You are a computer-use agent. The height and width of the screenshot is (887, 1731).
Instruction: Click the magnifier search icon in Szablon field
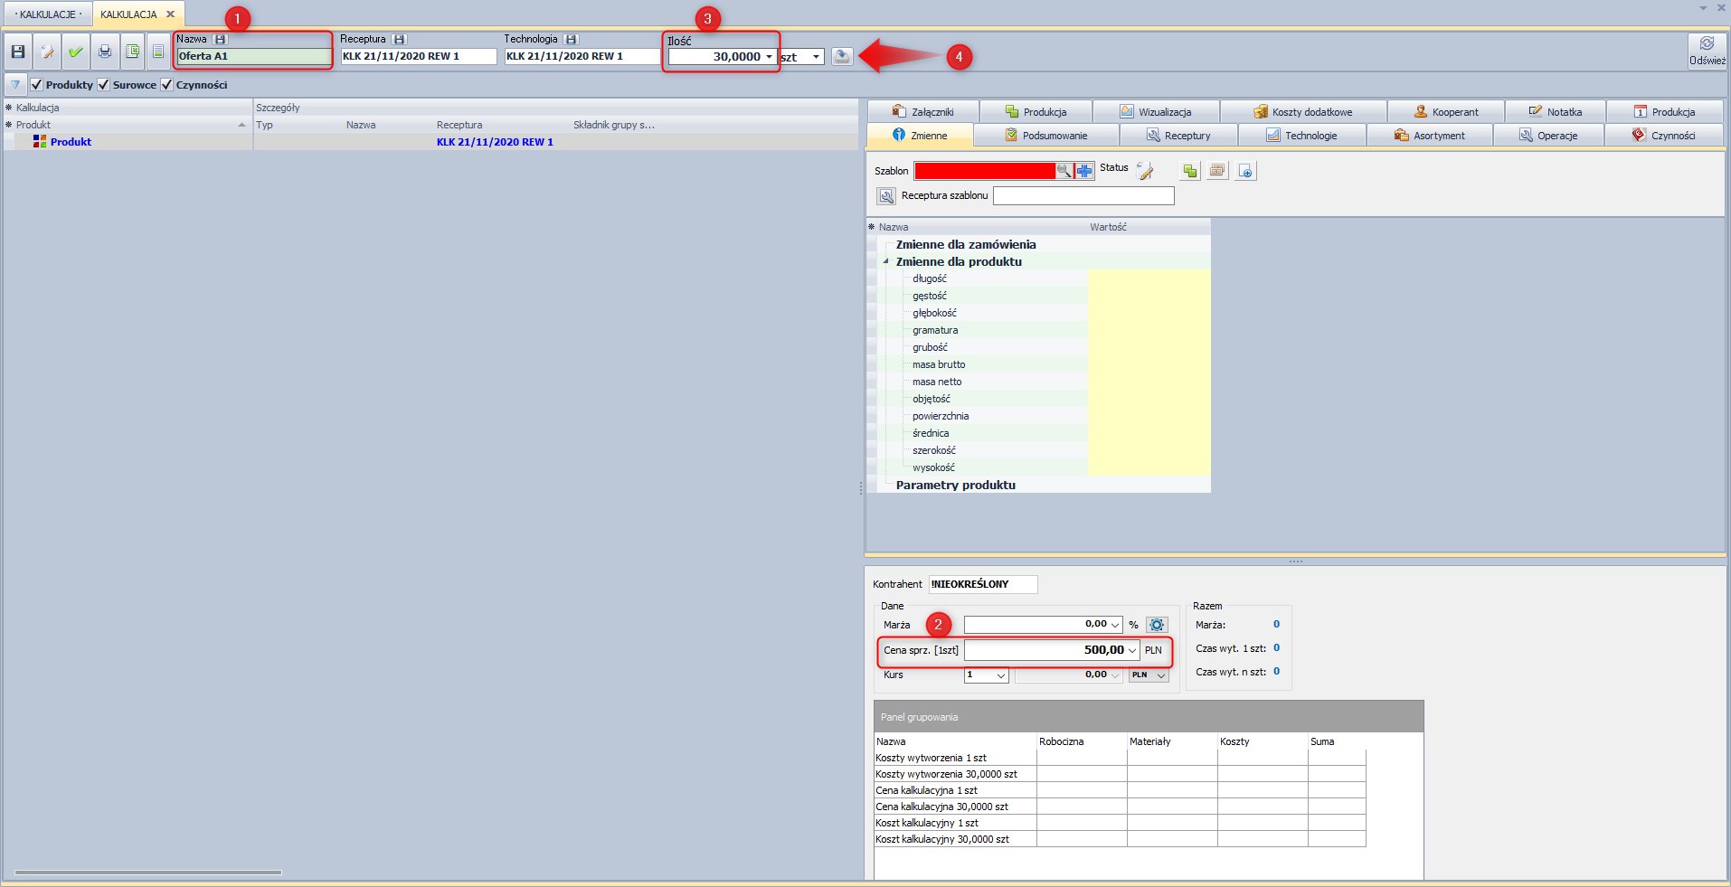coord(1064,171)
